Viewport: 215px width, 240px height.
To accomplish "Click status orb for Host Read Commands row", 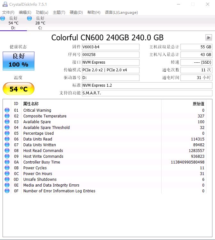I will click(7, 150).
